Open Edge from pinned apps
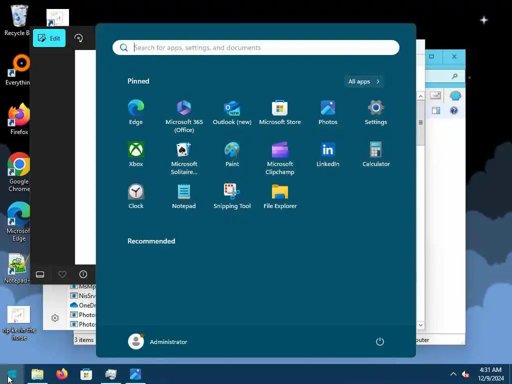 tap(136, 112)
